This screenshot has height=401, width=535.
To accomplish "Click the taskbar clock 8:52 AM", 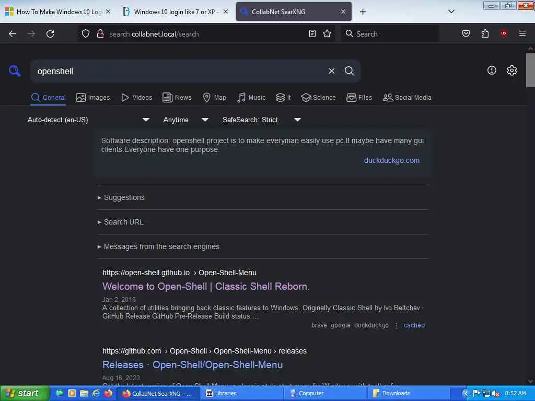I will [515, 394].
